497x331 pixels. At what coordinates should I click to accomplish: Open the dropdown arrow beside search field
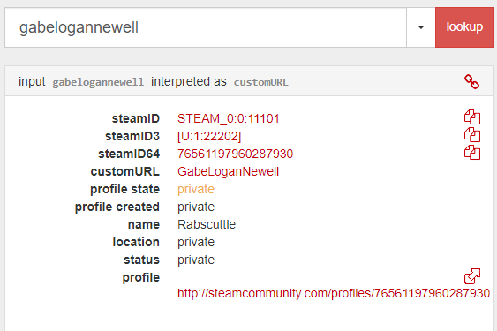click(x=420, y=27)
